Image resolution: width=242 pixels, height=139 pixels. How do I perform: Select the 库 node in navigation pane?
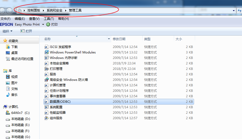(10, 71)
